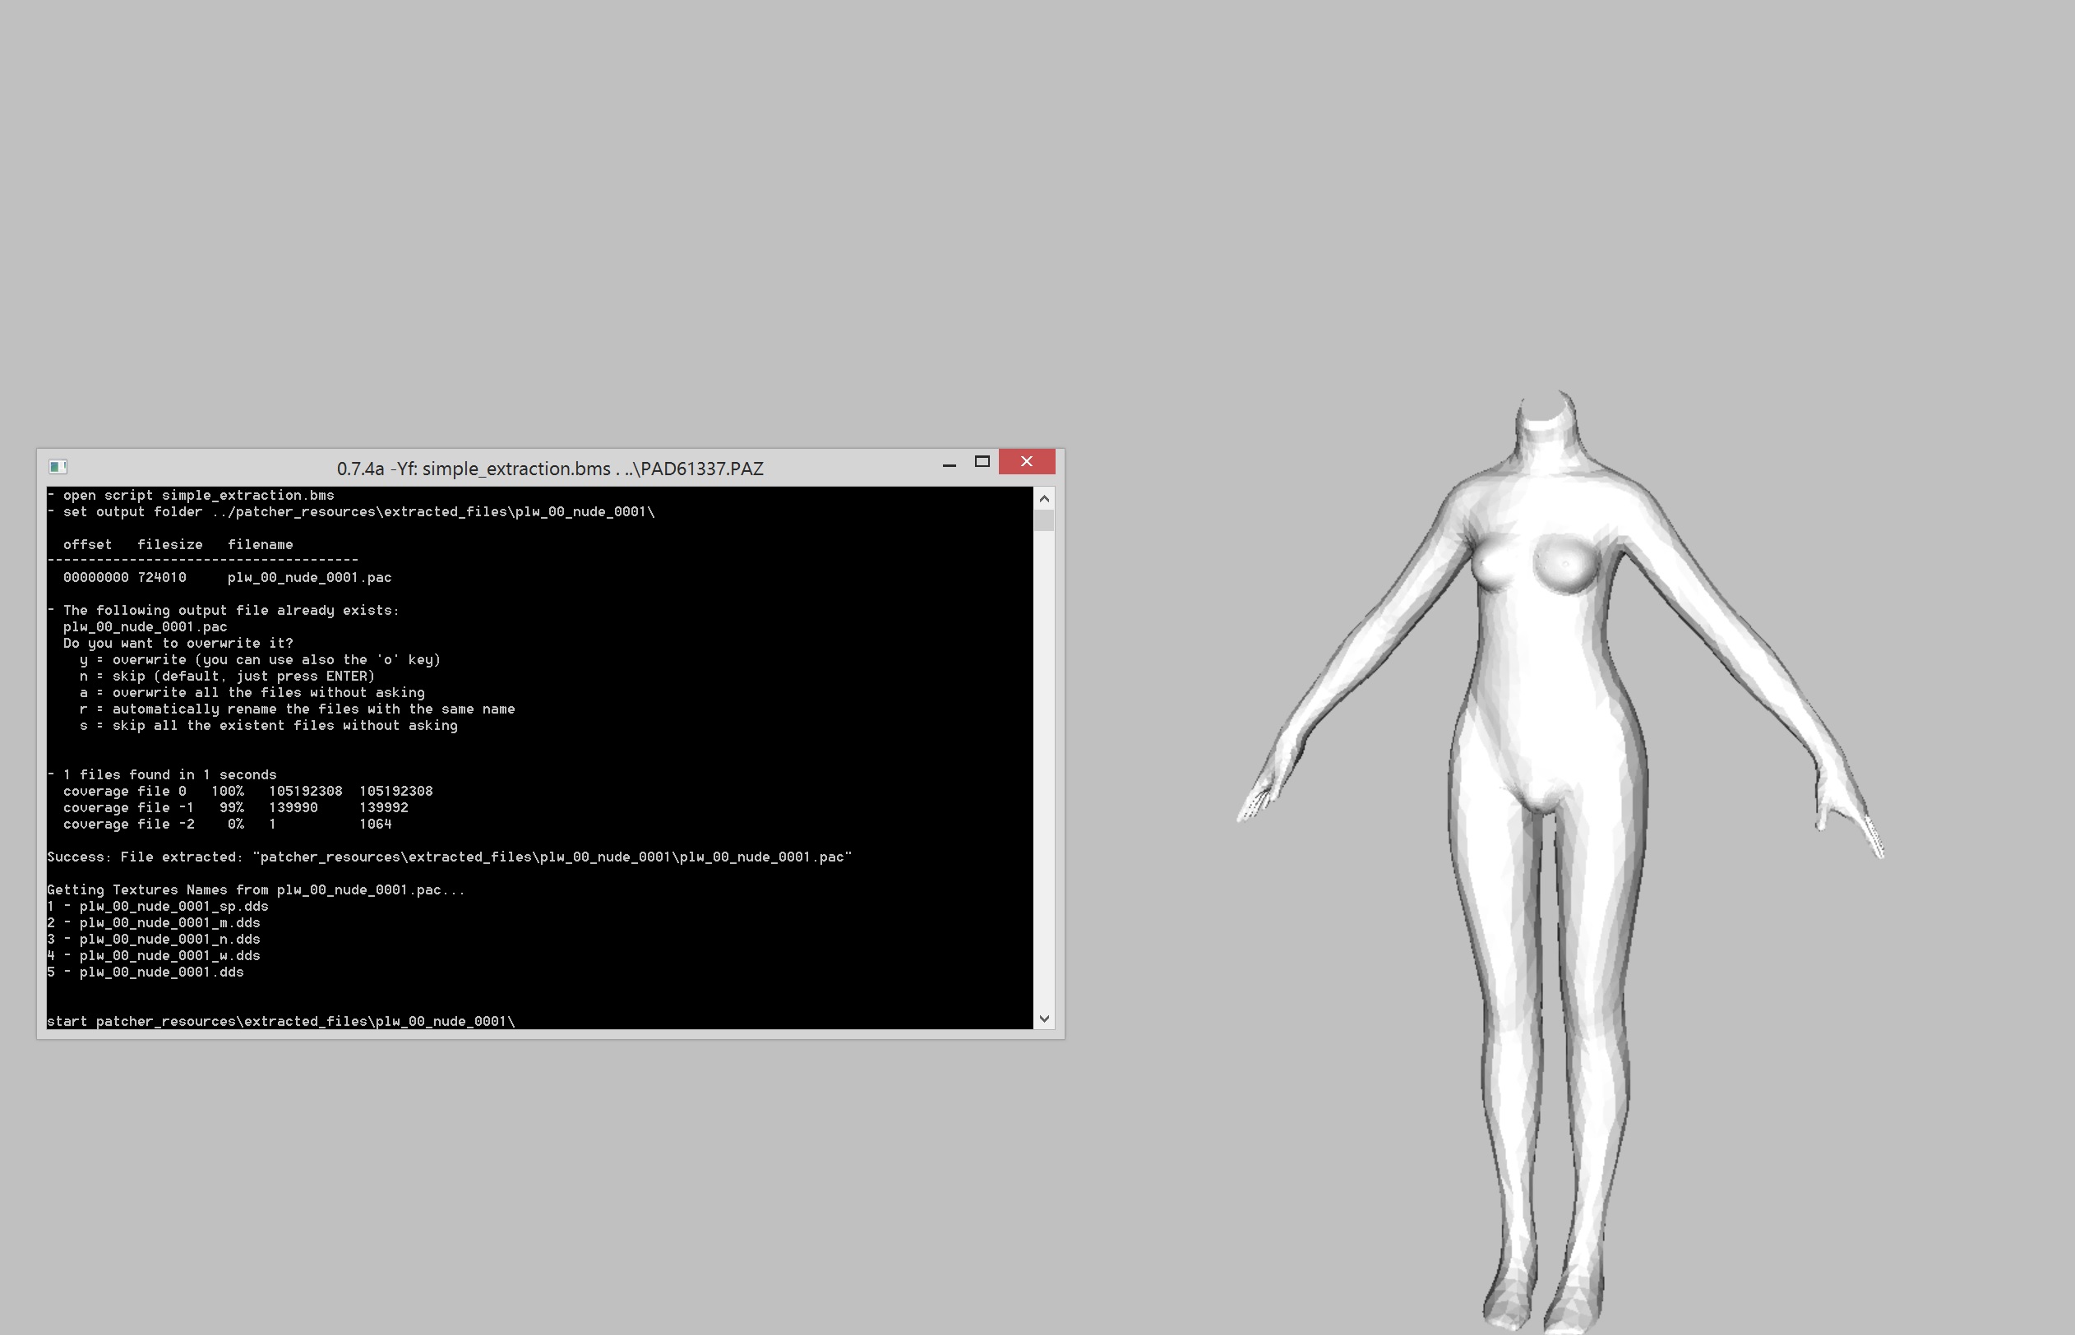Click the 'start patcher_resources' command line

[x=281, y=1021]
